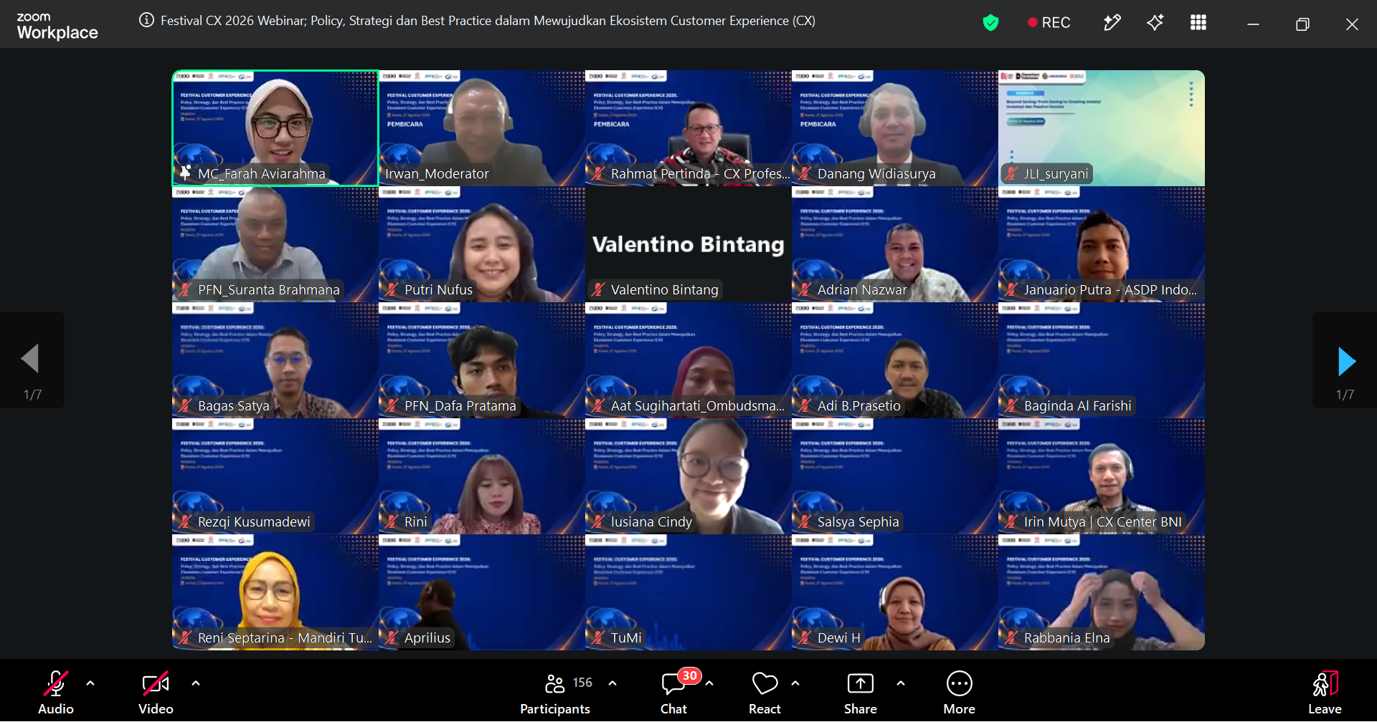
Task: Select Rini video tile
Action: tap(482, 476)
